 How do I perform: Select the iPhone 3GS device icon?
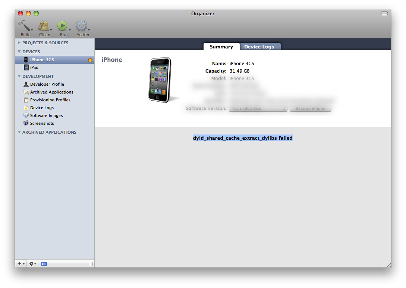pos(26,60)
